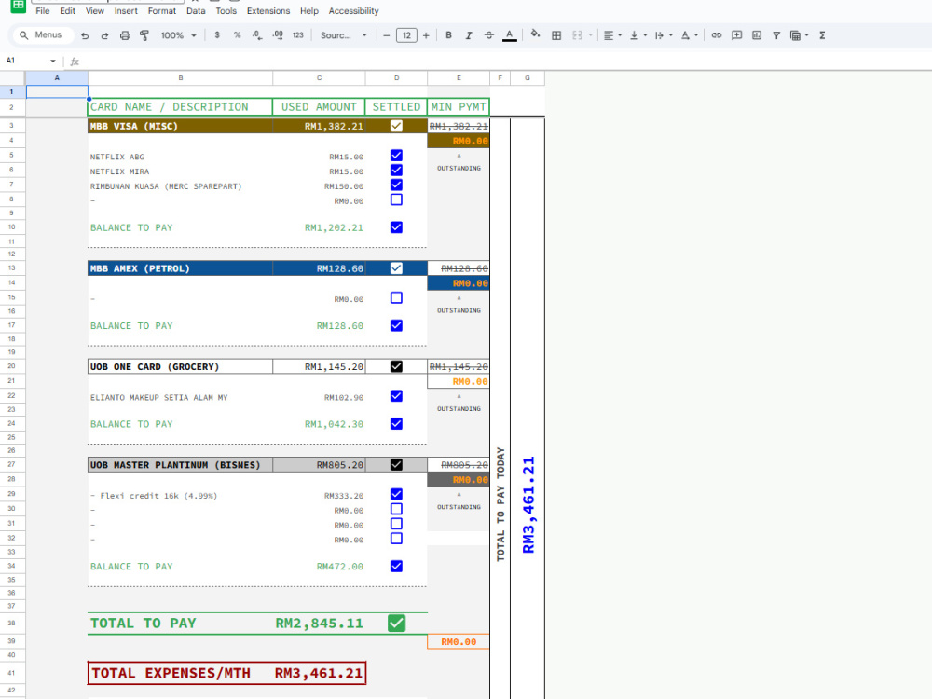Open fill color picker
Screen dimensions: 932x699
tap(536, 35)
